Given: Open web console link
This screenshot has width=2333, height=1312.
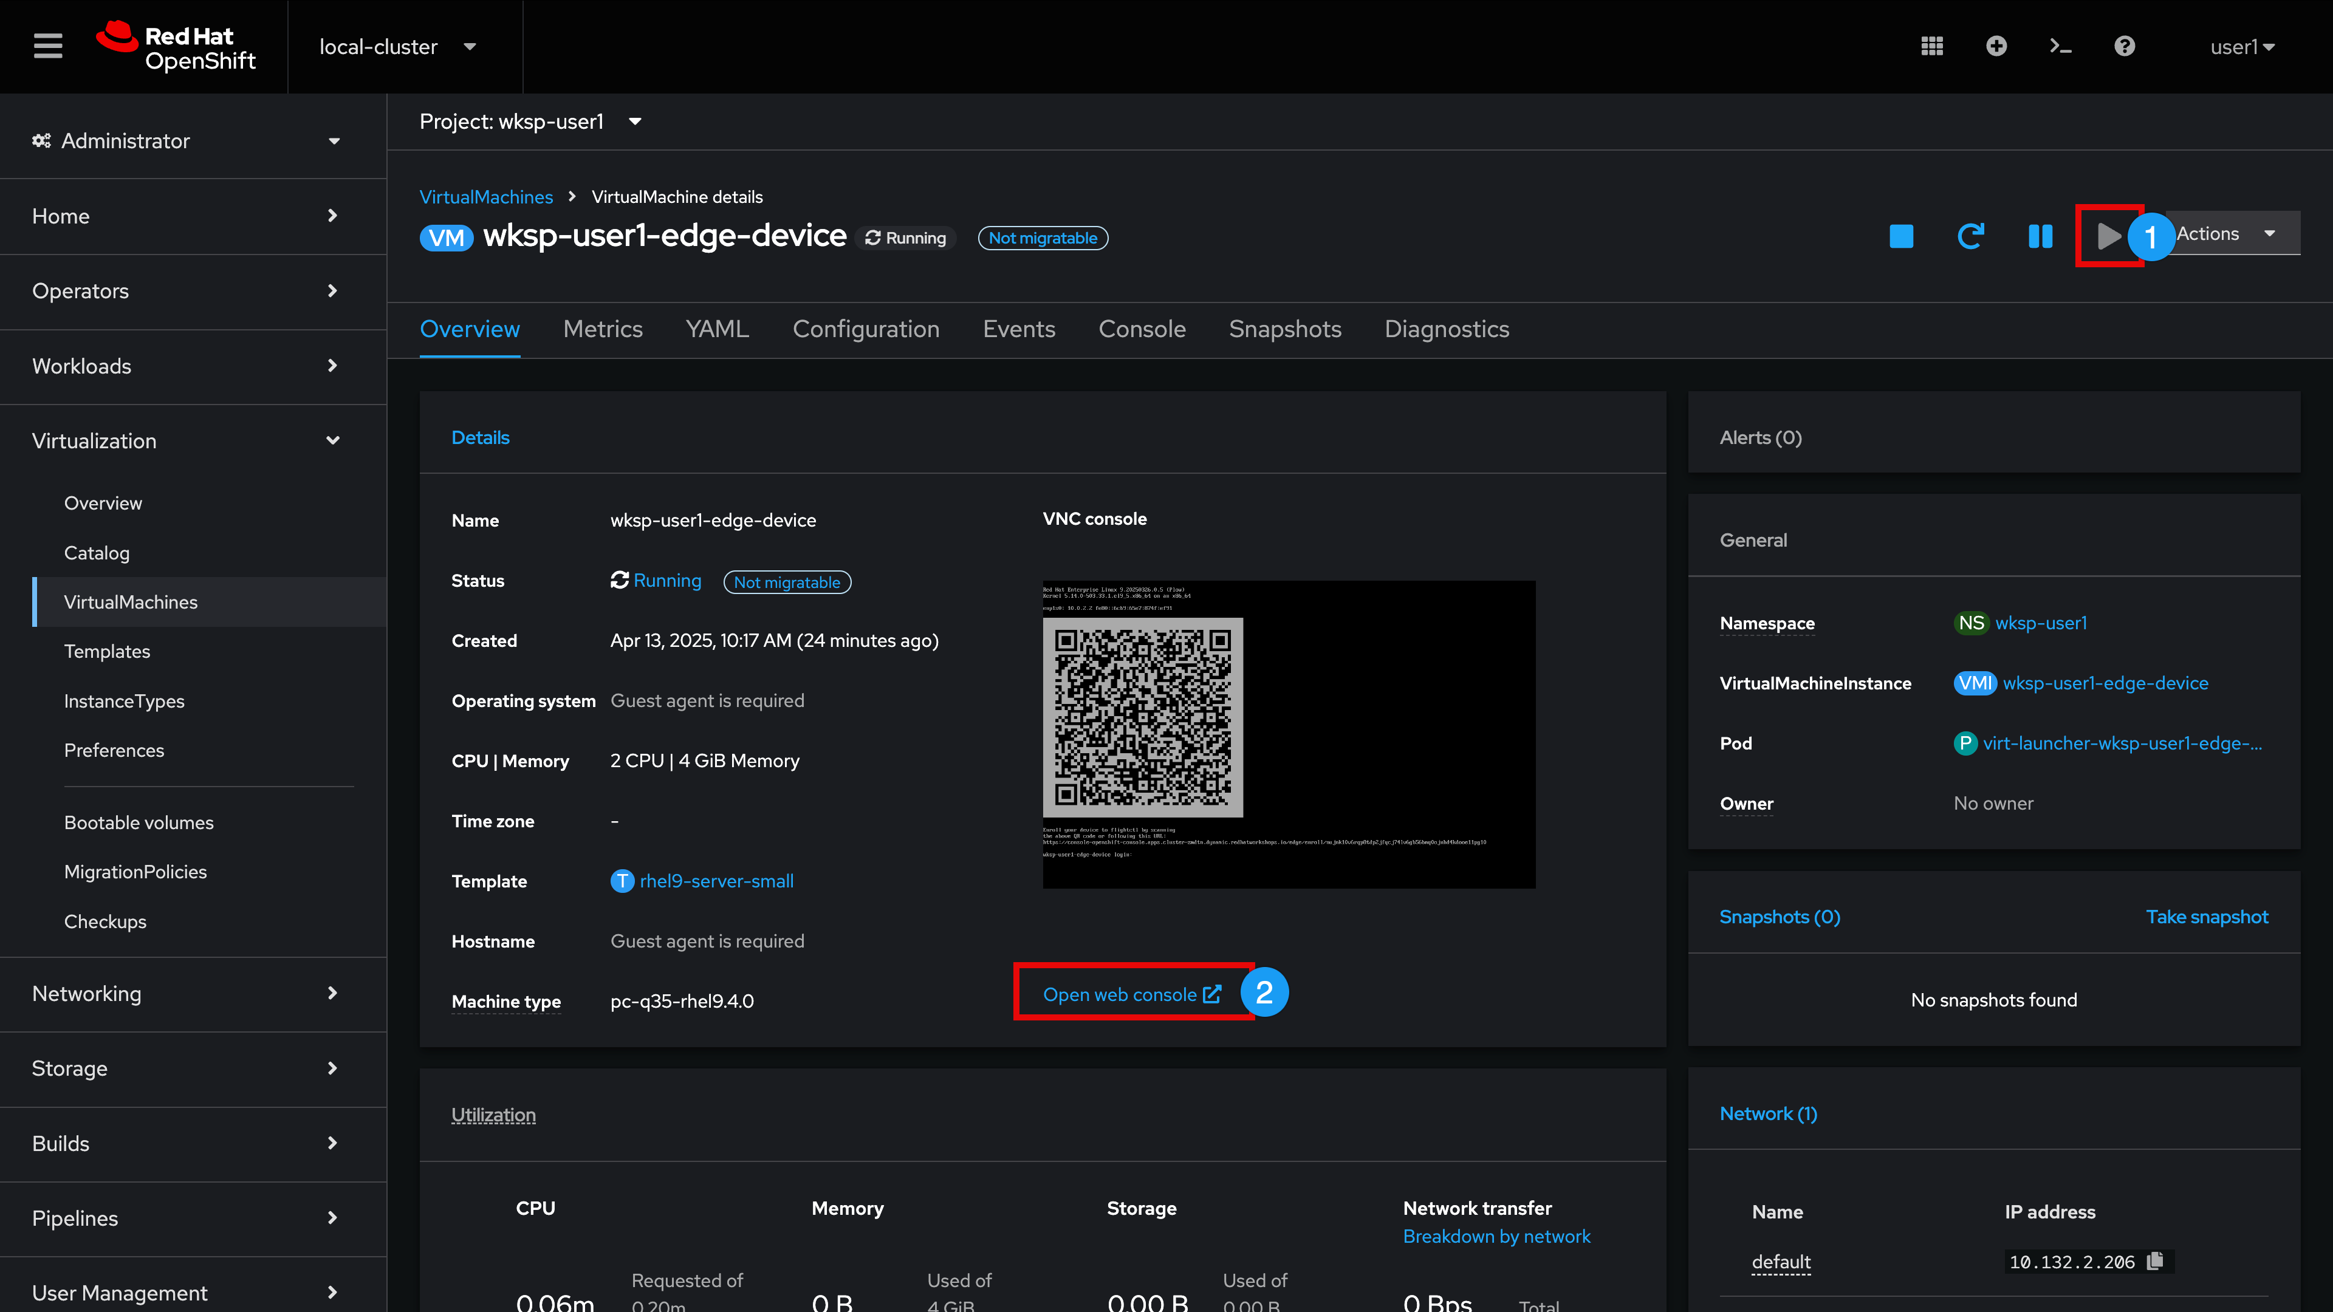Looking at the screenshot, I should tap(1132, 994).
